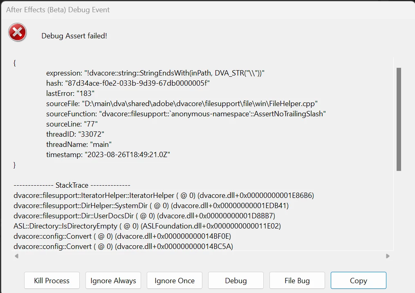415x293 pixels.
Task: Click the After Effects (Beta) Debug Event title
Action: (x=58, y=10)
